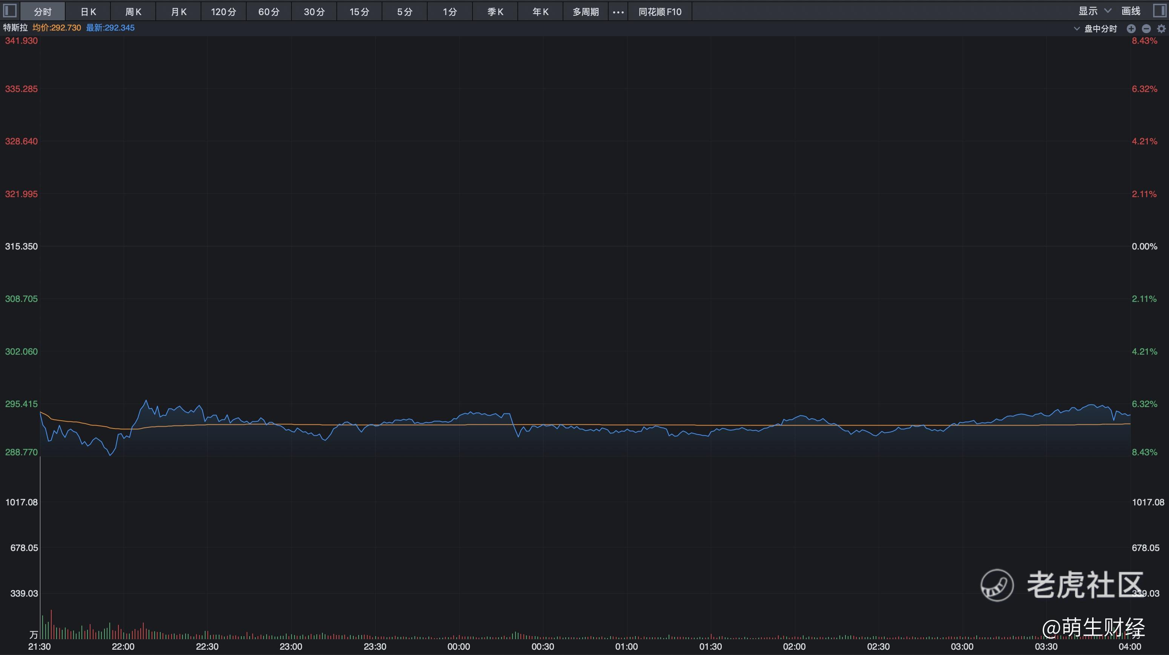Toggle the left sidebar panel icon

[9, 11]
